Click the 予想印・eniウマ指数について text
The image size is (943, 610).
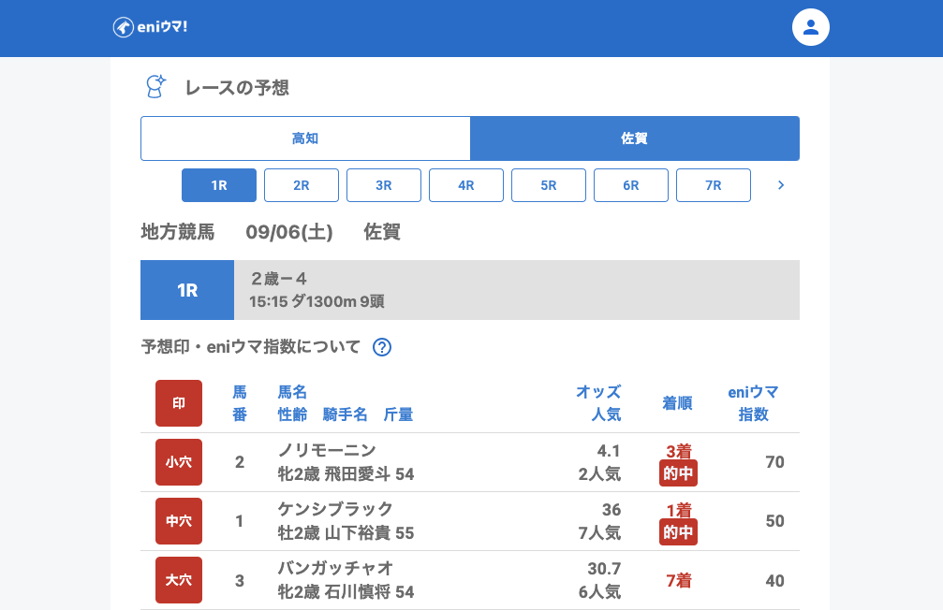click(250, 347)
